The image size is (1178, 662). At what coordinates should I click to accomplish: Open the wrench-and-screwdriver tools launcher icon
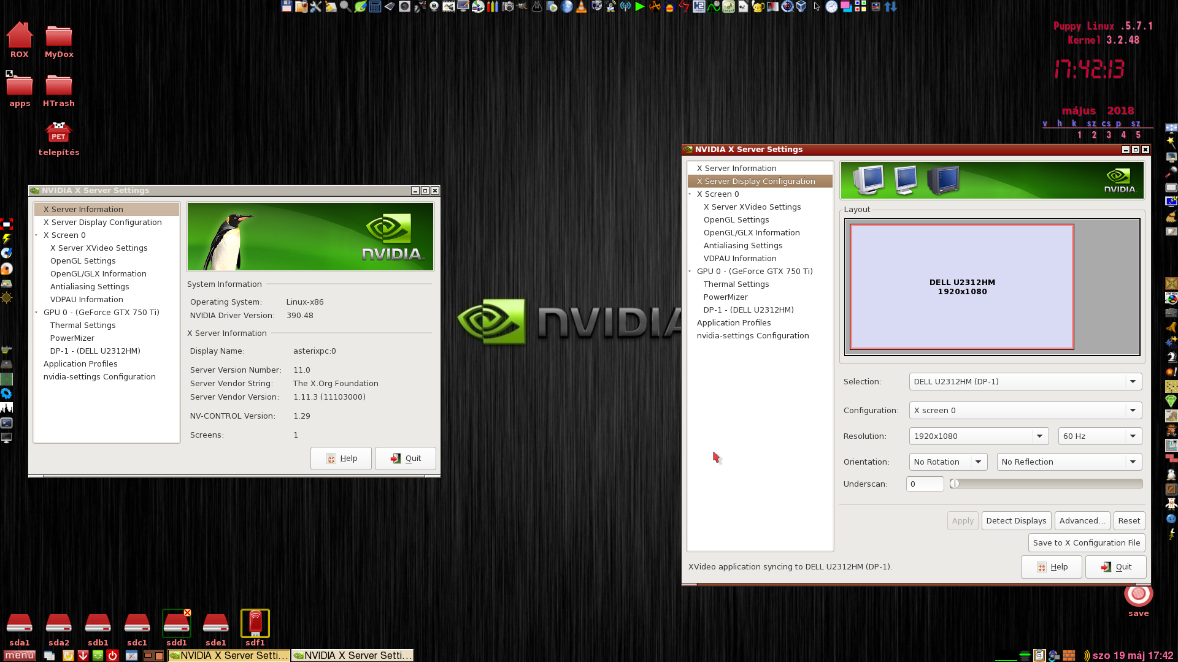pyautogui.click(x=316, y=7)
